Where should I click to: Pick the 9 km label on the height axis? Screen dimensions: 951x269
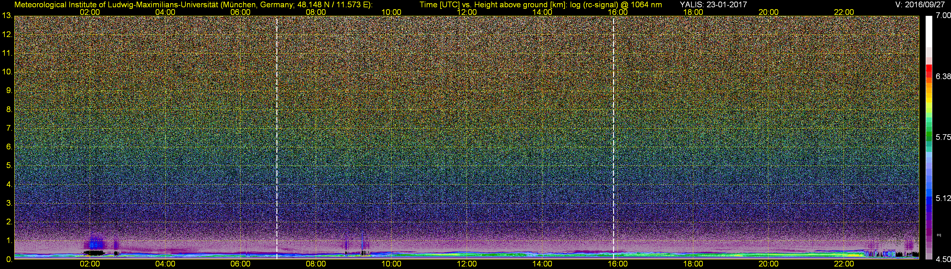click(x=9, y=91)
